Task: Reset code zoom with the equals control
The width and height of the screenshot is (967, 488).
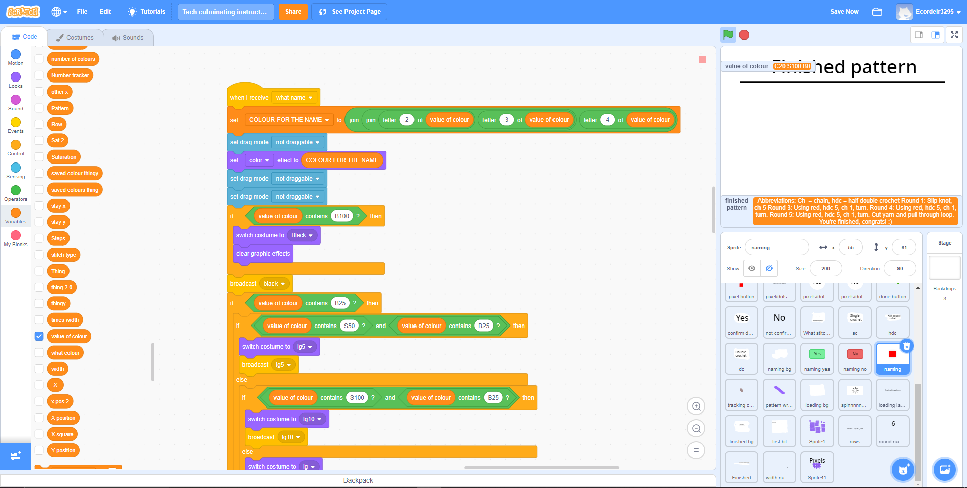Action: (x=696, y=450)
